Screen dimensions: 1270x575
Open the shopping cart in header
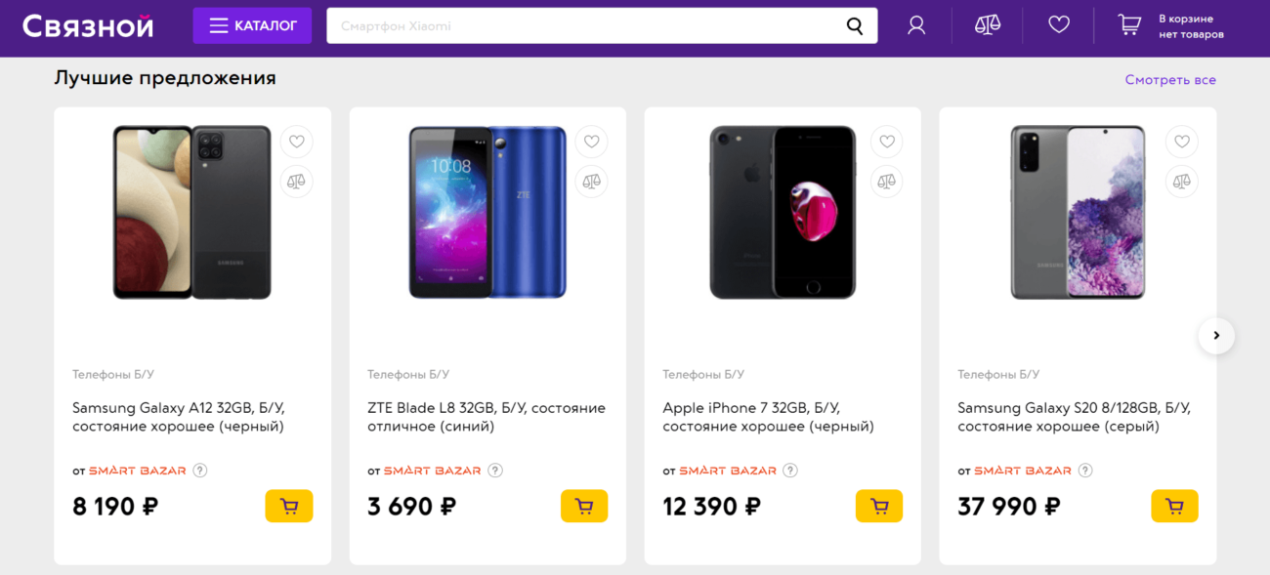tap(1129, 25)
